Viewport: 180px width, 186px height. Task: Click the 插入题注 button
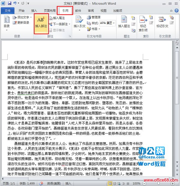pos(124,22)
